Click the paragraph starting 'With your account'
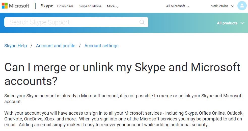The width and height of the screenshot is (248, 131). coord(124,119)
